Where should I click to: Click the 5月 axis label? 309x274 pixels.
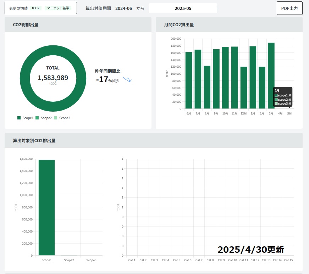click(x=289, y=113)
